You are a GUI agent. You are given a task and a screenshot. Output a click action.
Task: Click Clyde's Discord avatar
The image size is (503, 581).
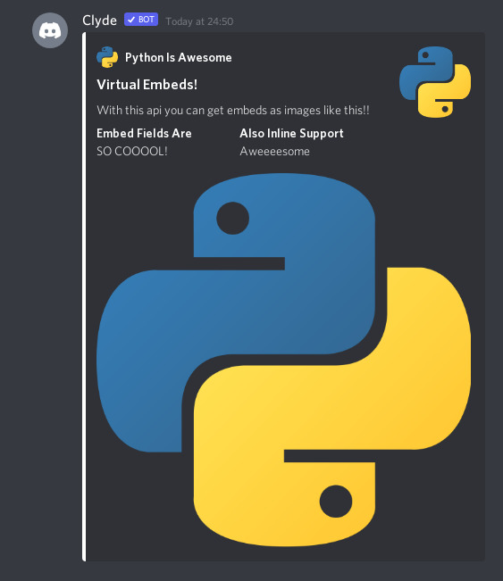[x=50, y=30]
